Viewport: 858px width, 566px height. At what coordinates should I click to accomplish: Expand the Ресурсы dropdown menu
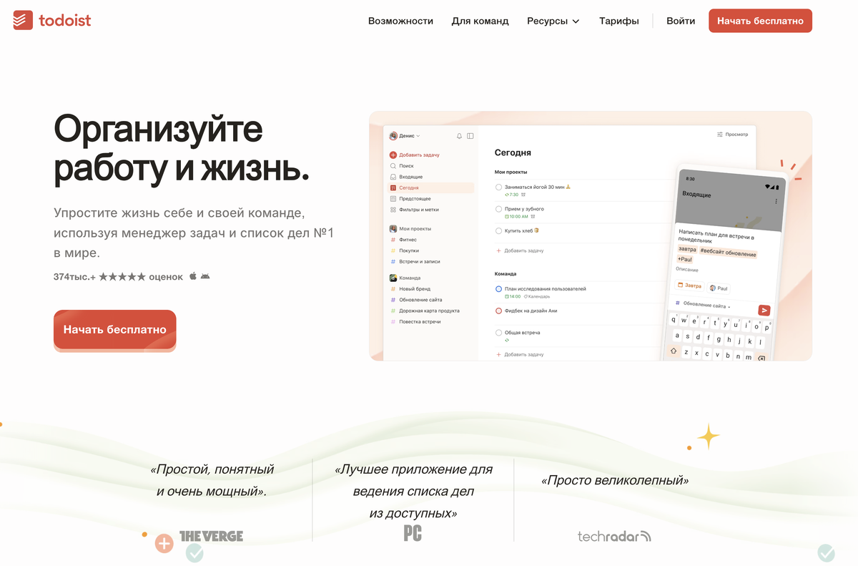tap(553, 21)
